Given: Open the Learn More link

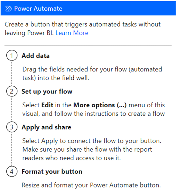Looking at the screenshot, I should click(x=72, y=33).
